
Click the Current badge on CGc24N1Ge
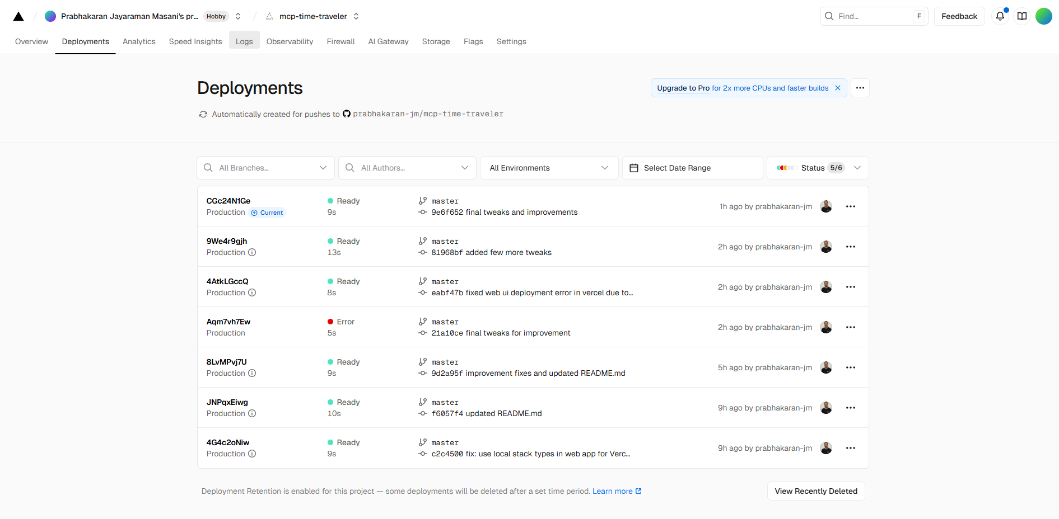[x=267, y=213]
